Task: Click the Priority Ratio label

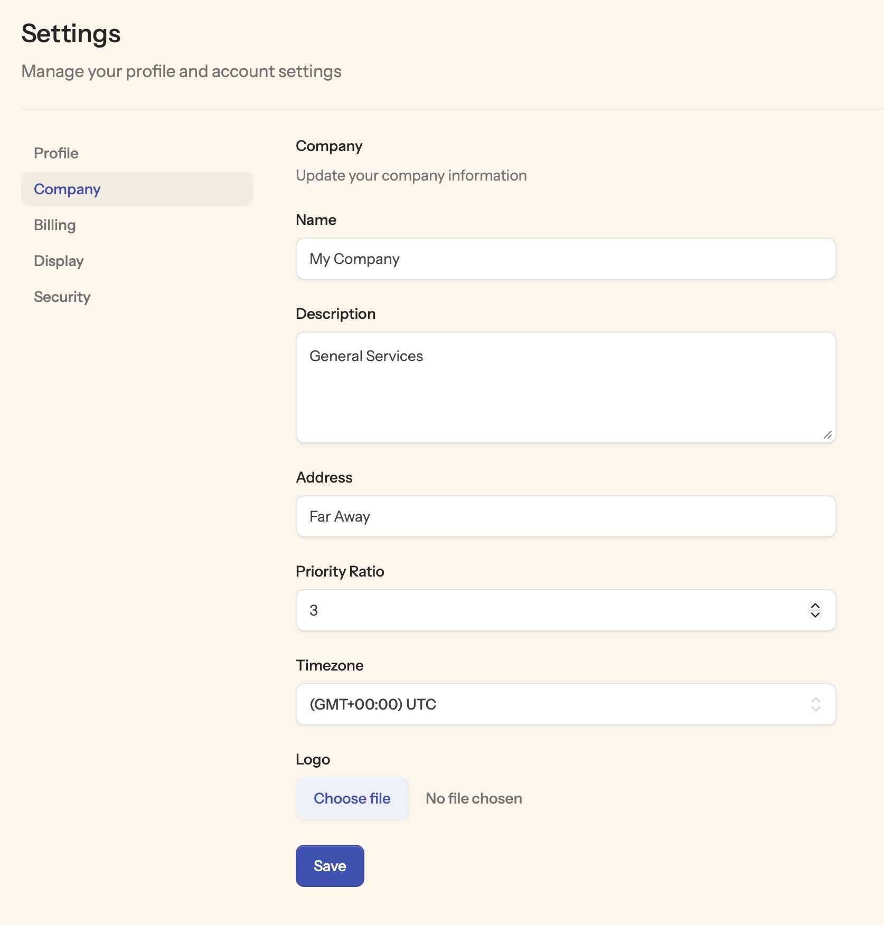Action: click(x=340, y=571)
